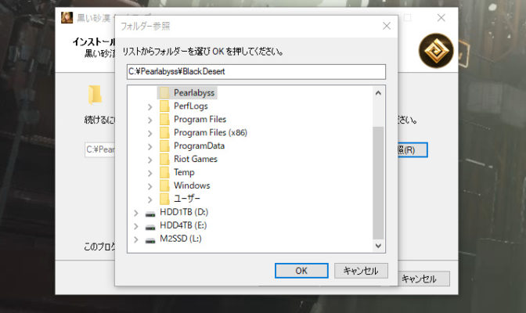This screenshot has height=313, width=526.
Task: Select the Riot Games folder name
Action: [x=195, y=159]
